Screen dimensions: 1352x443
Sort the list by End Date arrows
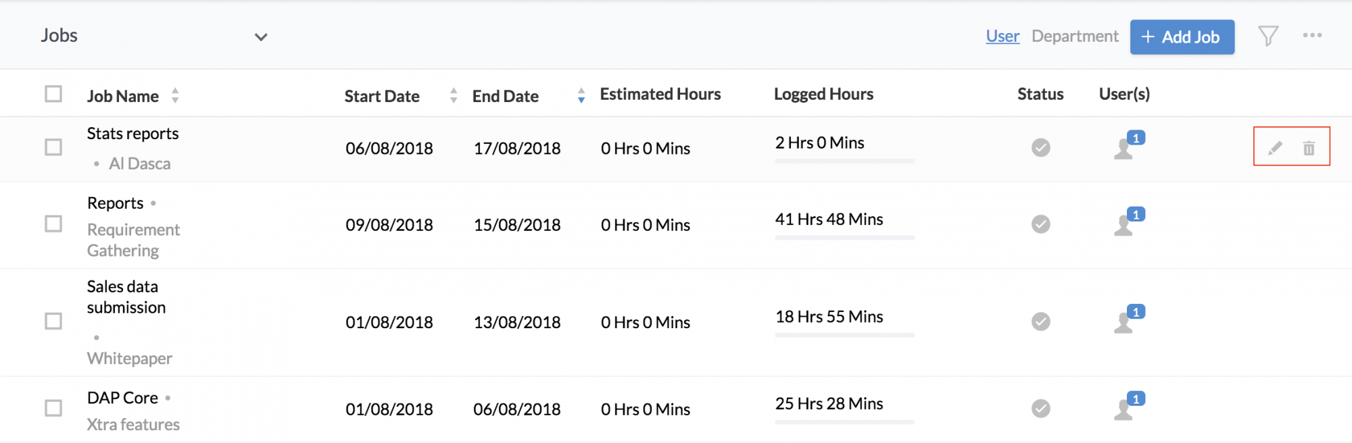click(581, 95)
